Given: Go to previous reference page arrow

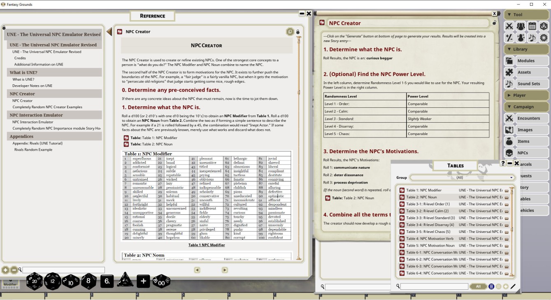Looking at the screenshot, I should point(197,270).
